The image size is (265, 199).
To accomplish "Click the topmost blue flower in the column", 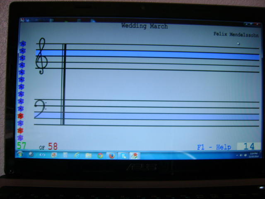I will point(23,44).
